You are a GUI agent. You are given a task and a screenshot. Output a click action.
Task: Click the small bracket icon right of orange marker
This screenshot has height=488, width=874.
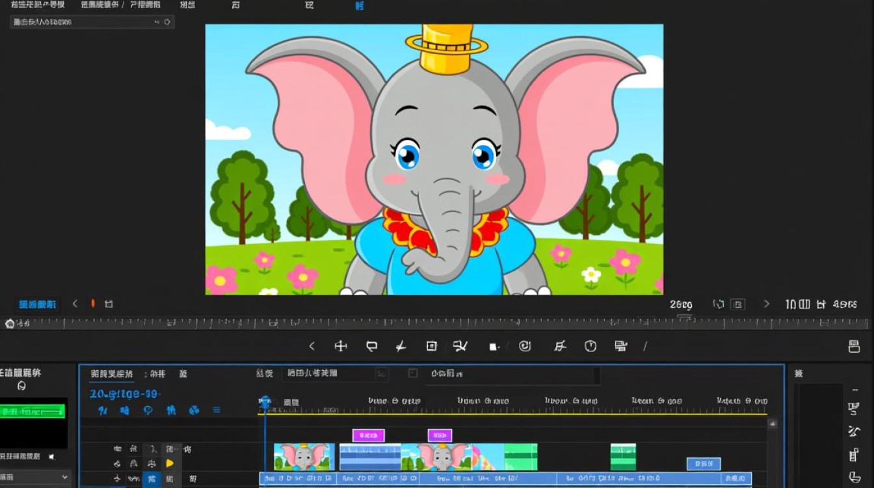point(109,304)
